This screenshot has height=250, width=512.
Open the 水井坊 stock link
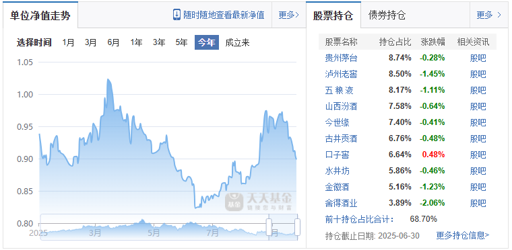point(338,171)
